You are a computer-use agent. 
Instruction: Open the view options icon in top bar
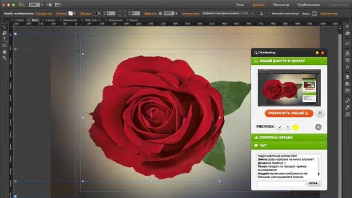(x=58, y=5)
